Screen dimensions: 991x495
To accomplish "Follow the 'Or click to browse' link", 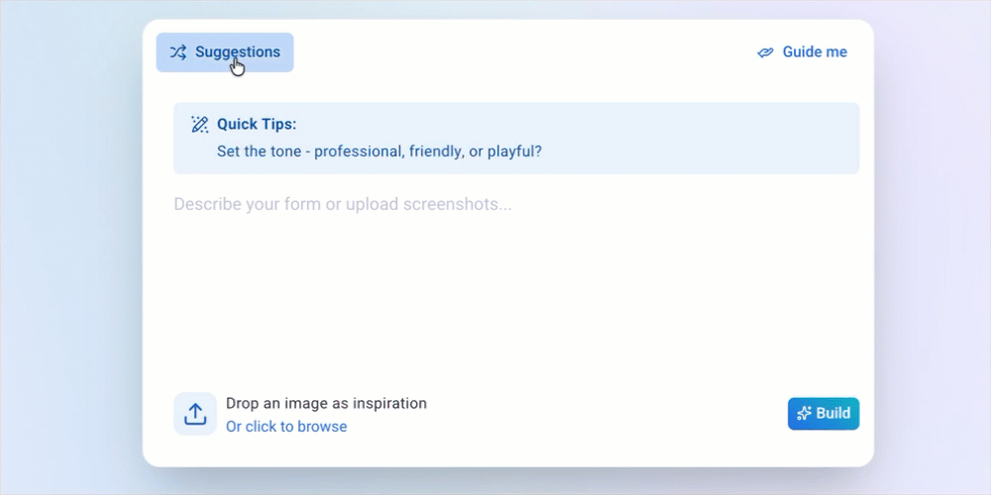I will [x=286, y=427].
